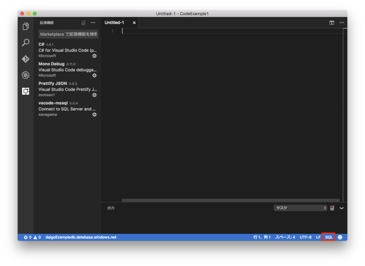Clear the output panel
The height and width of the screenshot is (266, 365).
click(332, 208)
